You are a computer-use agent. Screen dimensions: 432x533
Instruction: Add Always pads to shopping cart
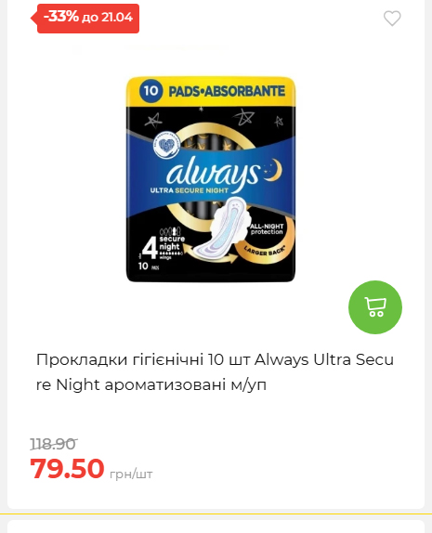(375, 307)
